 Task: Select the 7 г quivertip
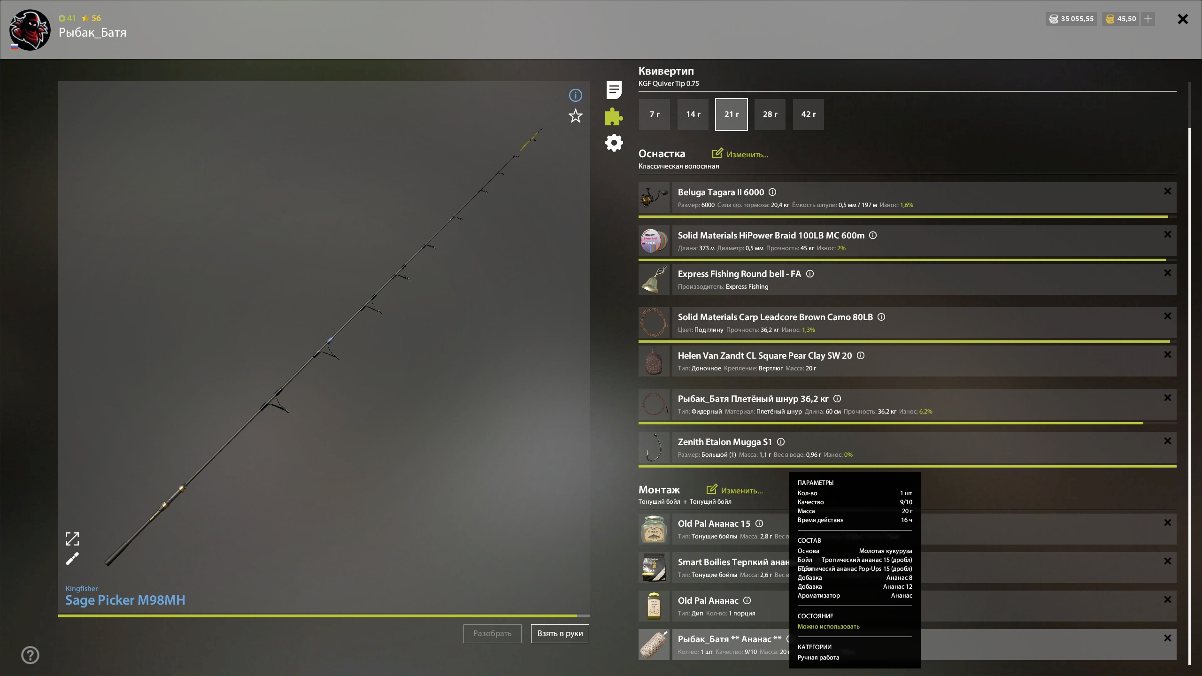[x=655, y=115]
